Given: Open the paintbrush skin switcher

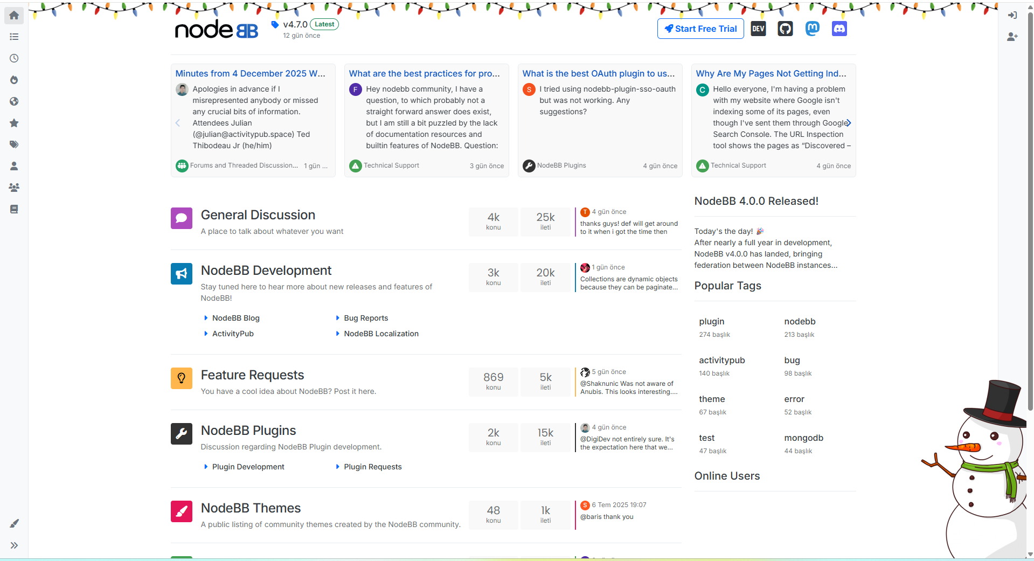Looking at the screenshot, I should 14,523.
